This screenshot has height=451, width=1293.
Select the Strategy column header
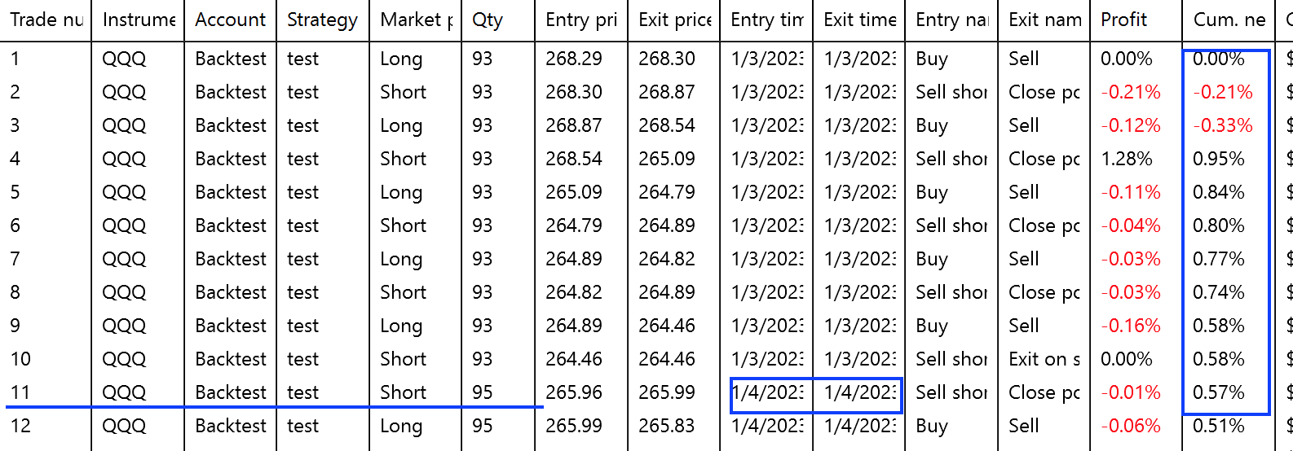coord(322,20)
